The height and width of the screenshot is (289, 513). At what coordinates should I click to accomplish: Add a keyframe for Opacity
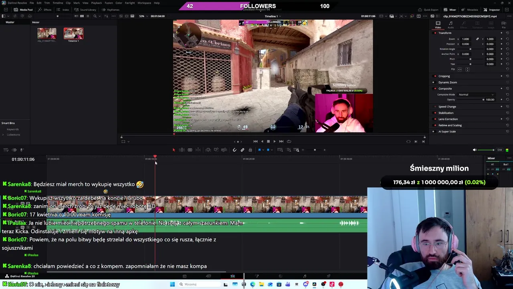click(501, 100)
